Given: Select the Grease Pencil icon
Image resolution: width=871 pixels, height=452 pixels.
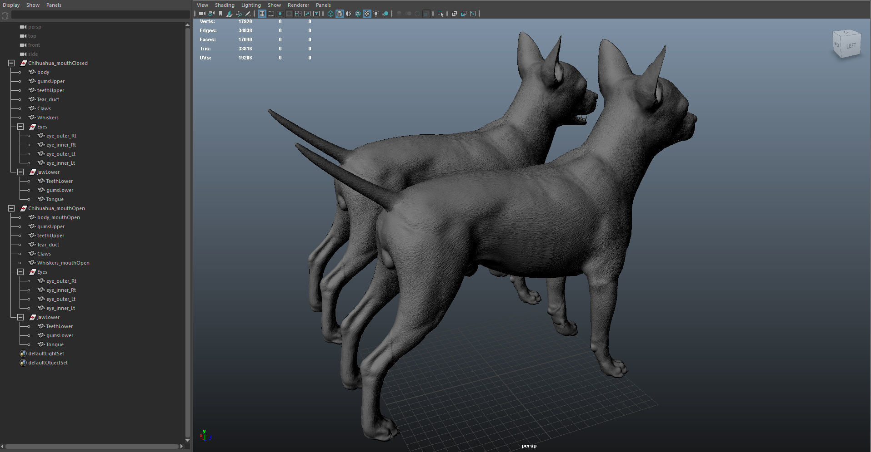Looking at the screenshot, I should (x=248, y=14).
